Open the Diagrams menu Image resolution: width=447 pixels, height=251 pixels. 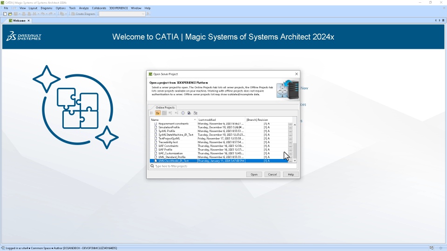[x=47, y=8]
